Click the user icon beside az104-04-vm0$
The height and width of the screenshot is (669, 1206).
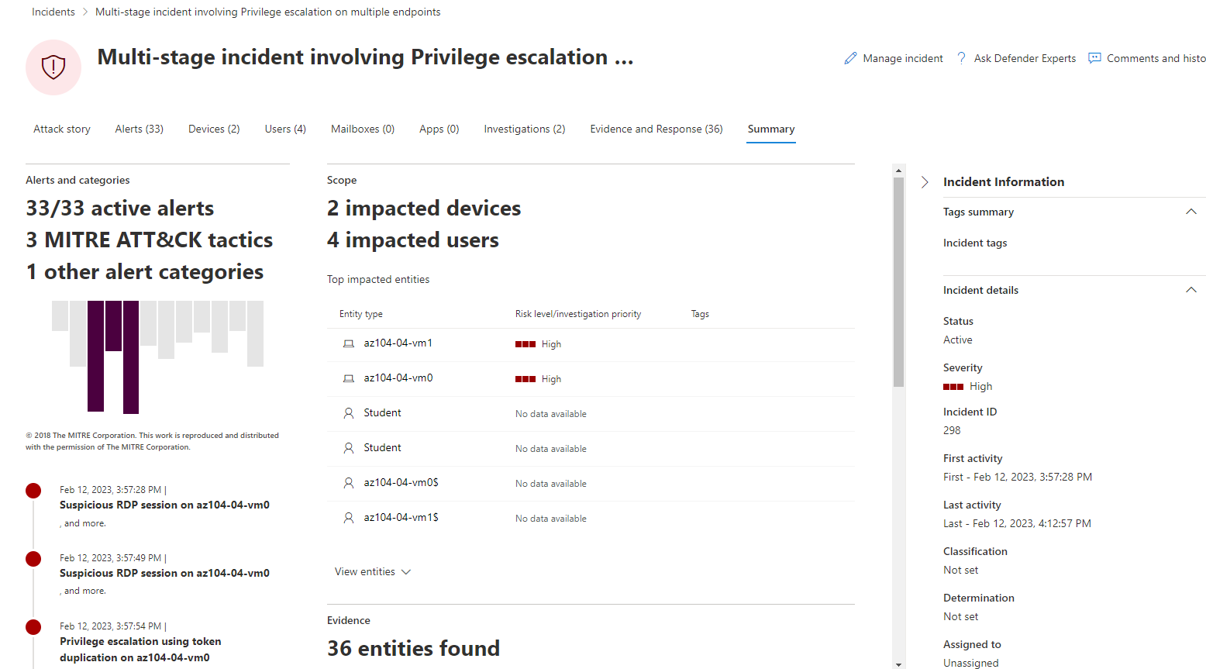(349, 483)
